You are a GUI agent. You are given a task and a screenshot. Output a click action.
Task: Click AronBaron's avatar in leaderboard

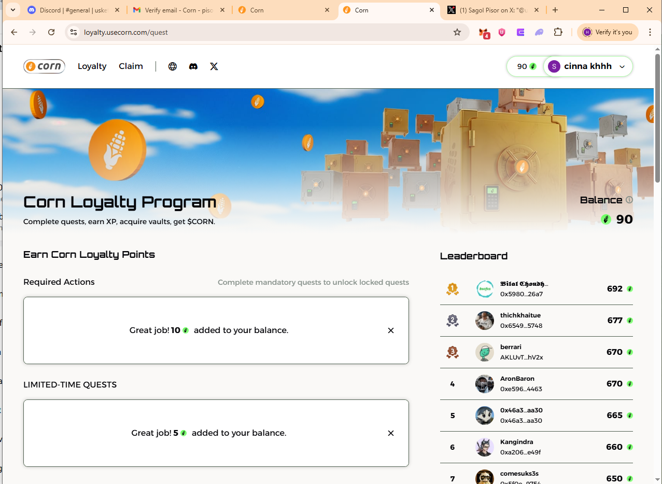tap(485, 384)
